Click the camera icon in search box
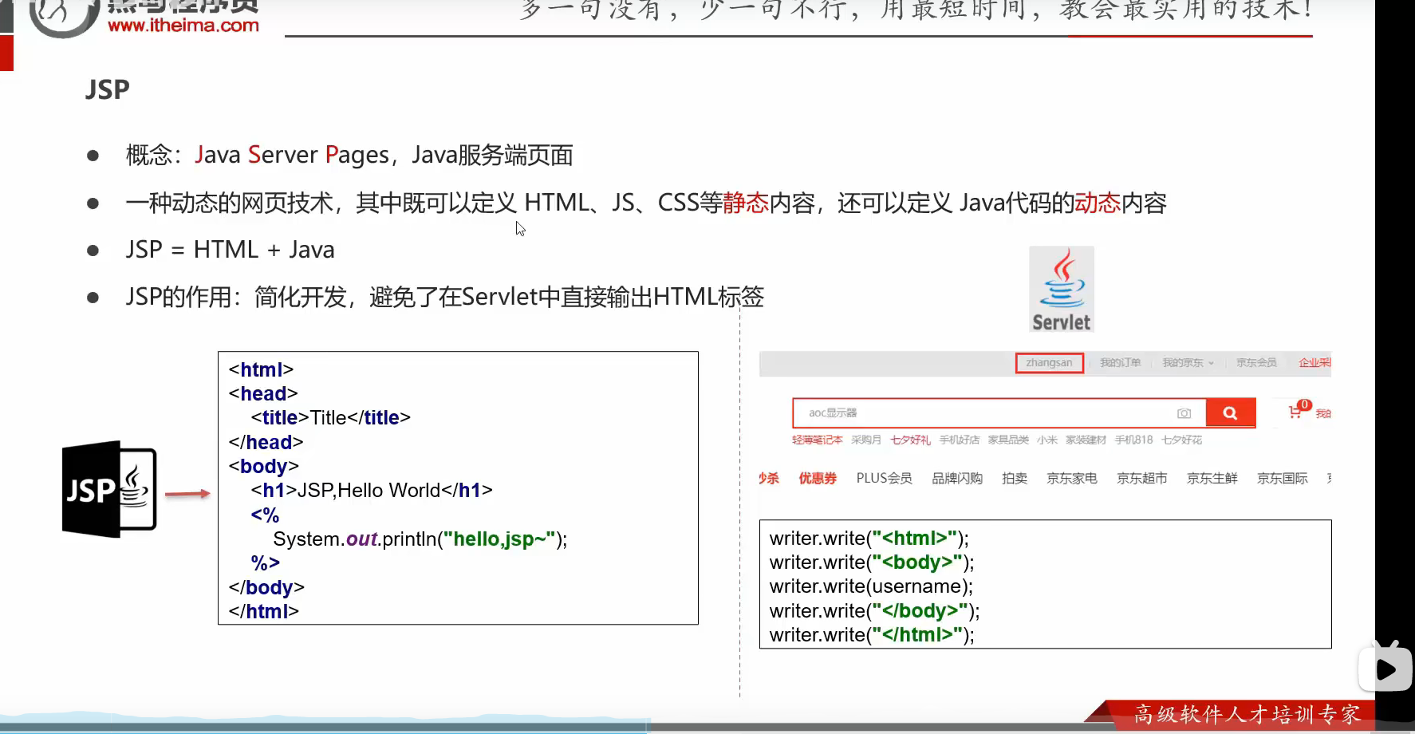 [1184, 413]
